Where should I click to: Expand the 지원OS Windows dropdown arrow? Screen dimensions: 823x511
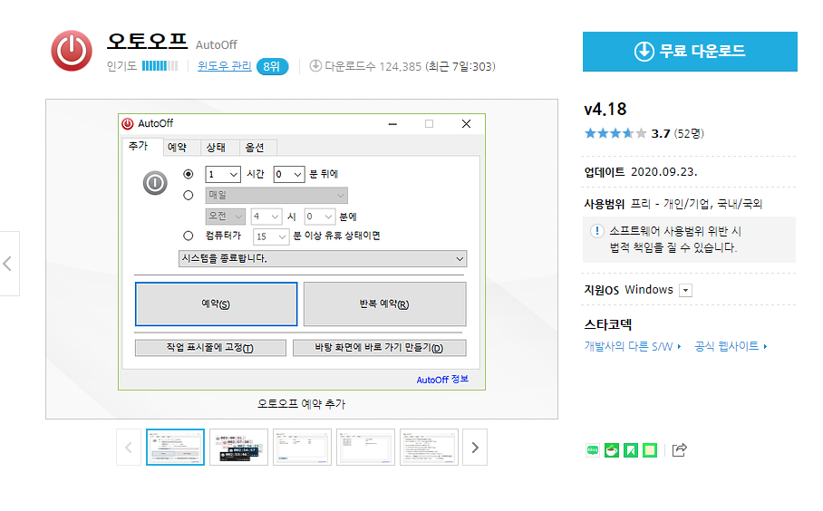pyautogui.click(x=685, y=290)
